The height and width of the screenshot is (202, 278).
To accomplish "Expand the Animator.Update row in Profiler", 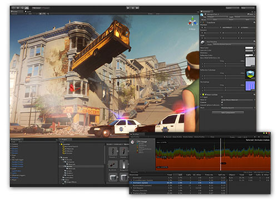I will click(131, 183).
